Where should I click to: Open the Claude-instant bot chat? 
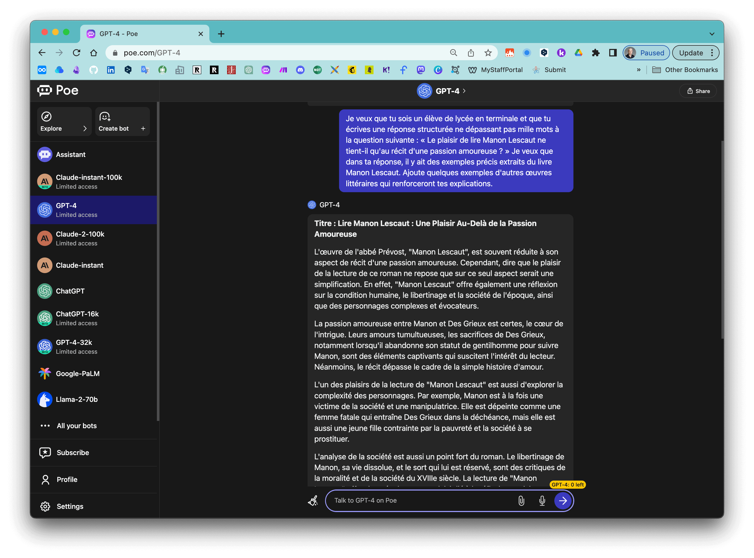pos(94,266)
